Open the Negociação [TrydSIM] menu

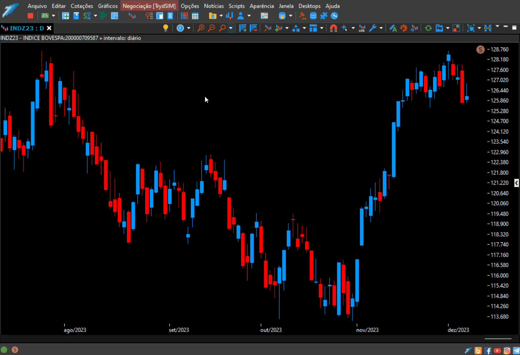[149, 6]
